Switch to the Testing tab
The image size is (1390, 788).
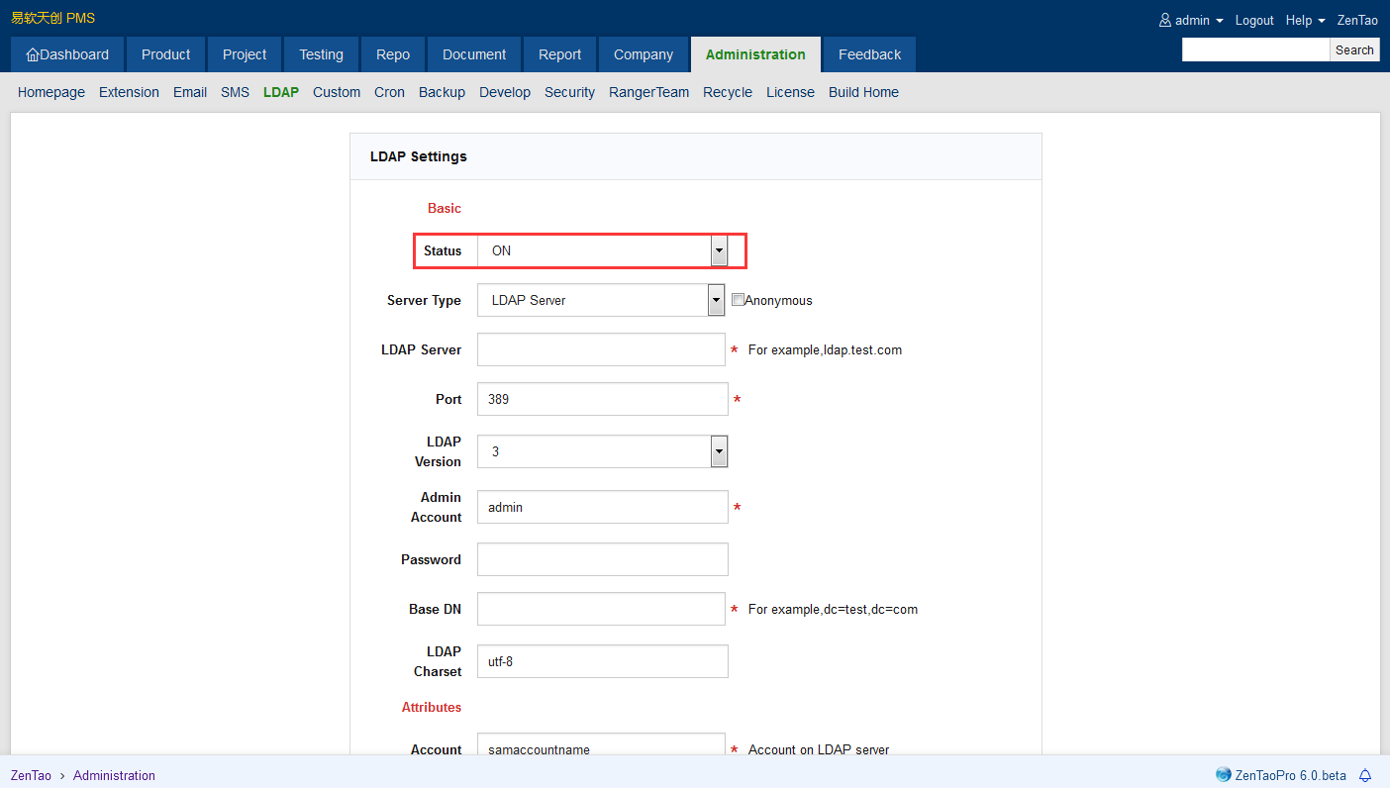coord(321,54)
